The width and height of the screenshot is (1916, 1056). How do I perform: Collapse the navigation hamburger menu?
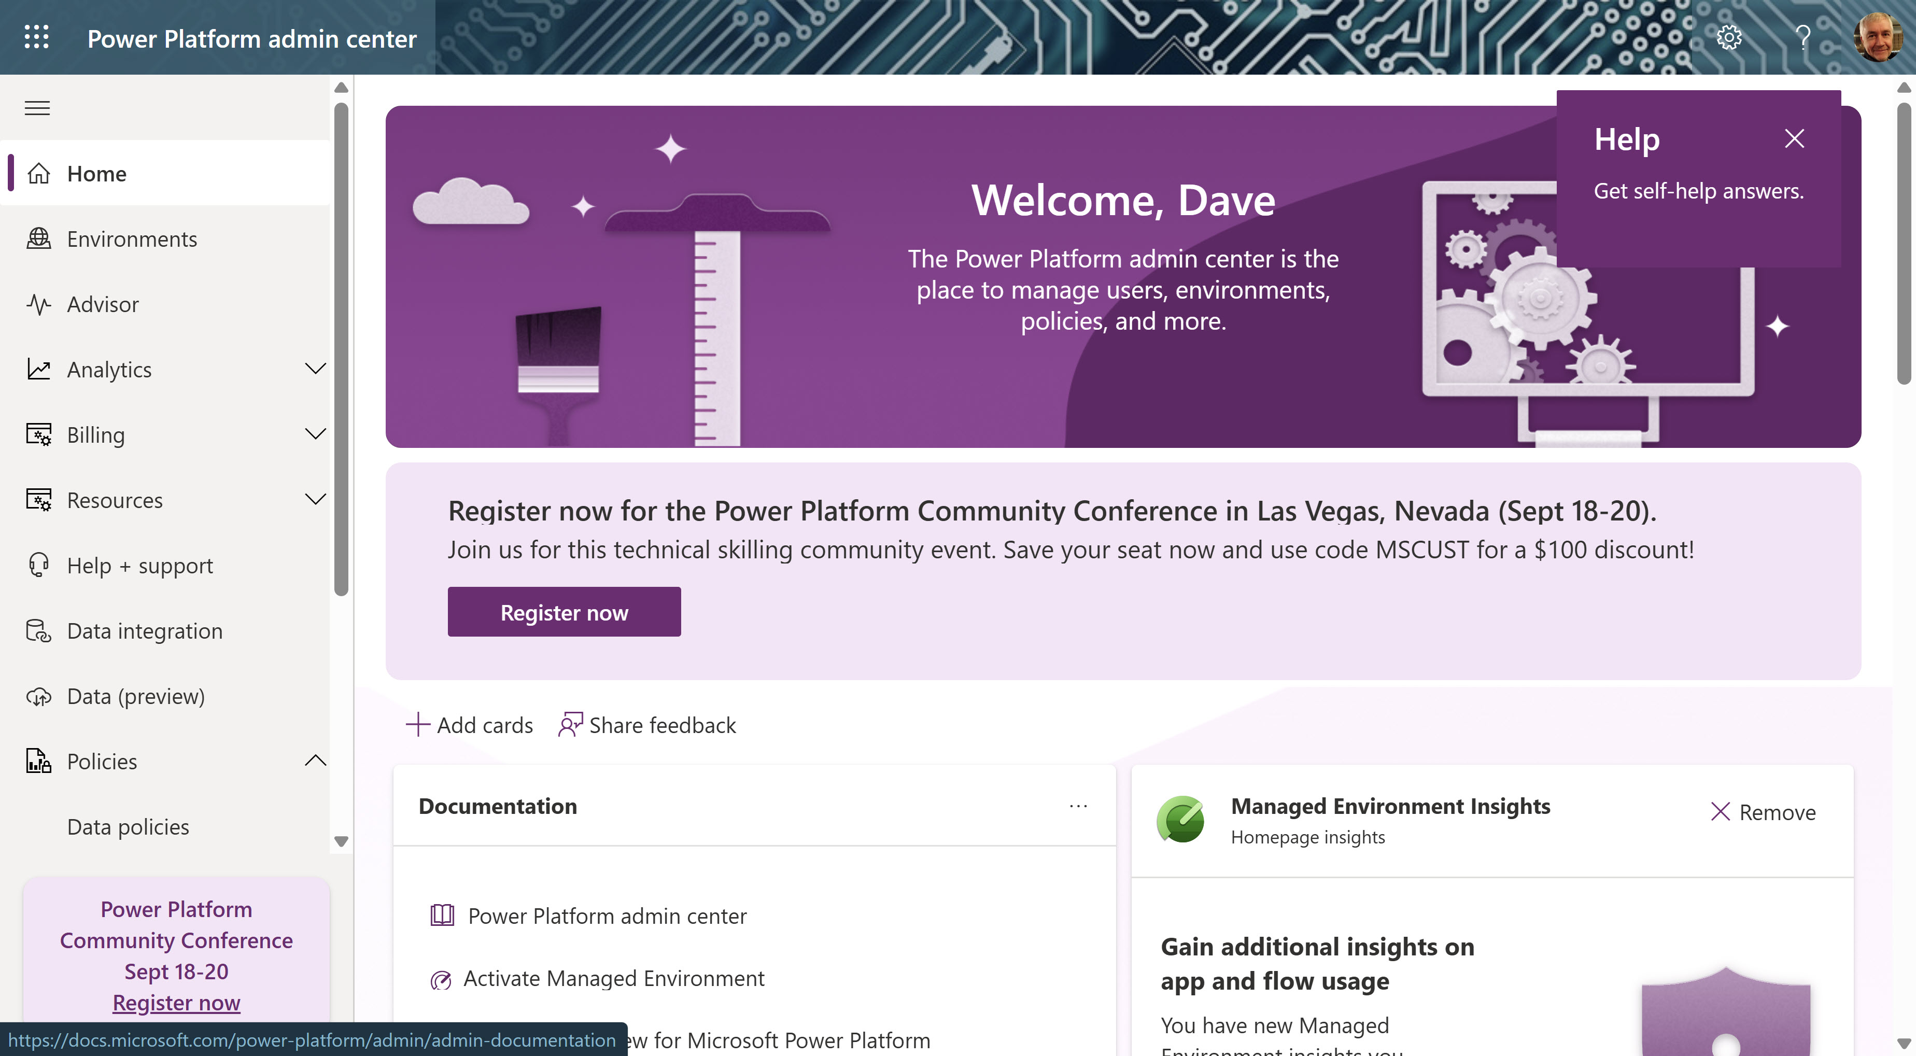click(37, 108)
